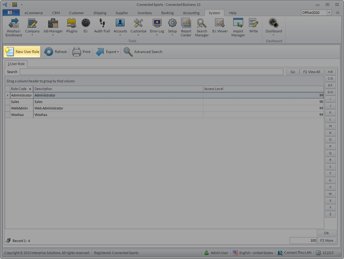Screen dimensions: 344x259
Task: Open the Import Manager
Action: point(238,27)
